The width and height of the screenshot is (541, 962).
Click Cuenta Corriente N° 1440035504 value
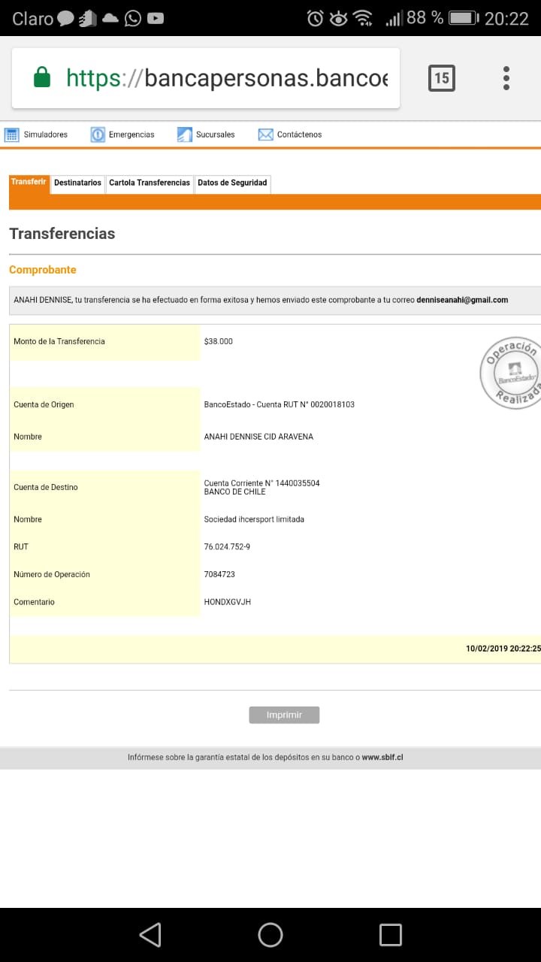tap(262, 483)
